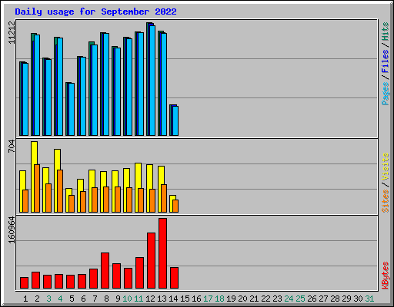Image resolution: width=394 pixels, height=307 pixels.
Task: Click the orange sites bar for day 5
Action: [72, 203]
